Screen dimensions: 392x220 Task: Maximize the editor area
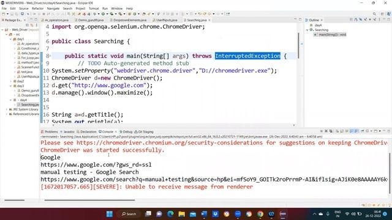pos(300,20)
